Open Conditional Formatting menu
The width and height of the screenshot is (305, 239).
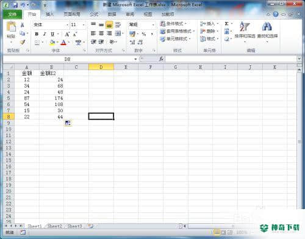(173, 24)
